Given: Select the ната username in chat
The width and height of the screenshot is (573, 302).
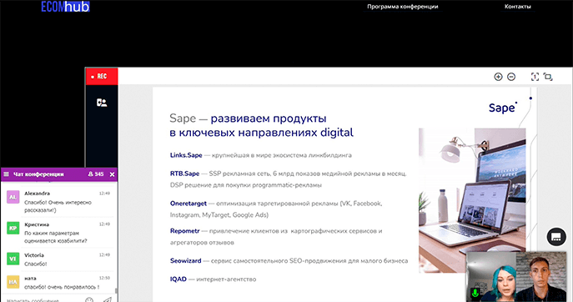Looking at the screenshot, I should 30,279.
